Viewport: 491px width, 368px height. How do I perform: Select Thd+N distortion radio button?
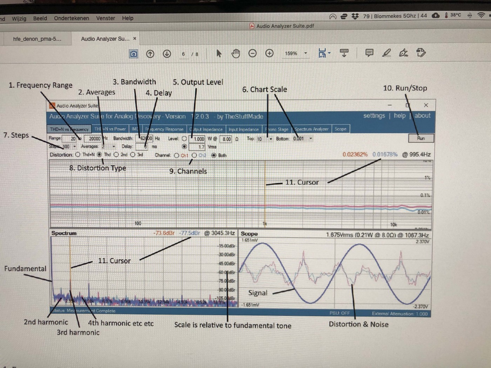pyautogui.click(x=78, y=155)
